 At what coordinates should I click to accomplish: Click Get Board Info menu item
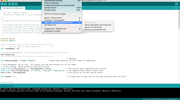[62, 25]
